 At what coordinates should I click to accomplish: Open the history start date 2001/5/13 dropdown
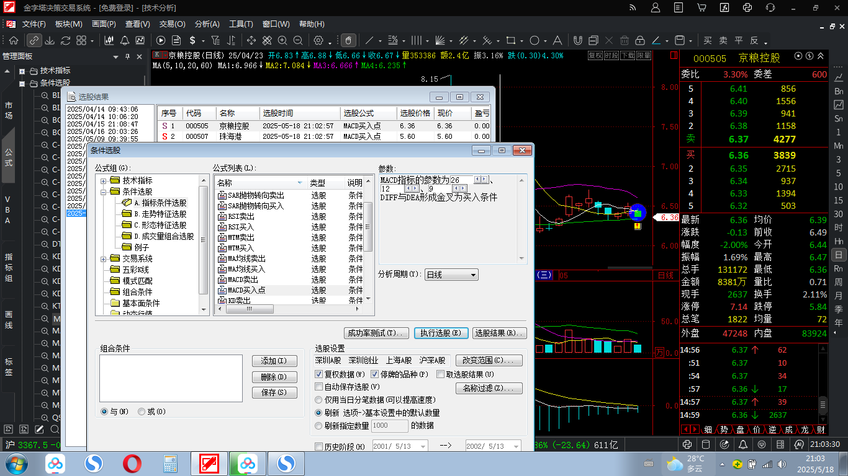pos(423,446)
